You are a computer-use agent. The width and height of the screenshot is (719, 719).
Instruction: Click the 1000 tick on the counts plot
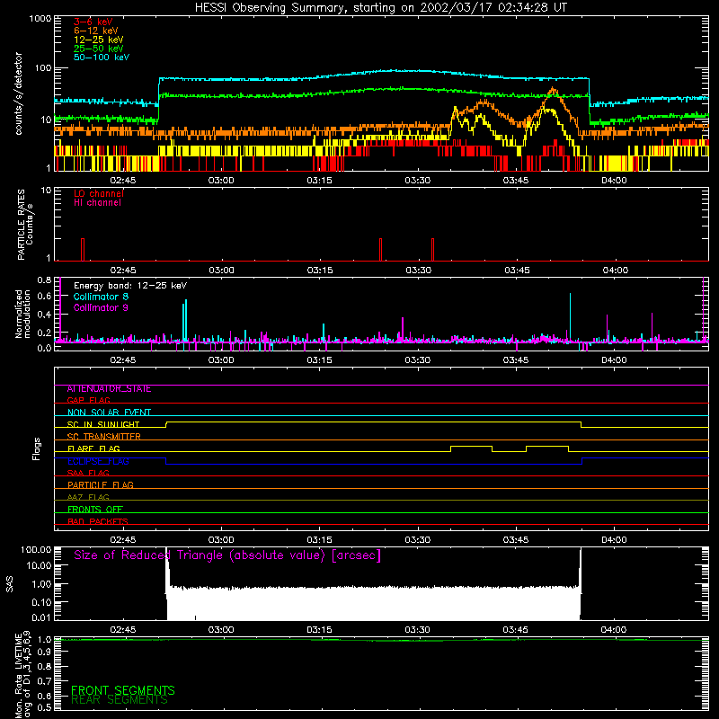coord(40,19)
